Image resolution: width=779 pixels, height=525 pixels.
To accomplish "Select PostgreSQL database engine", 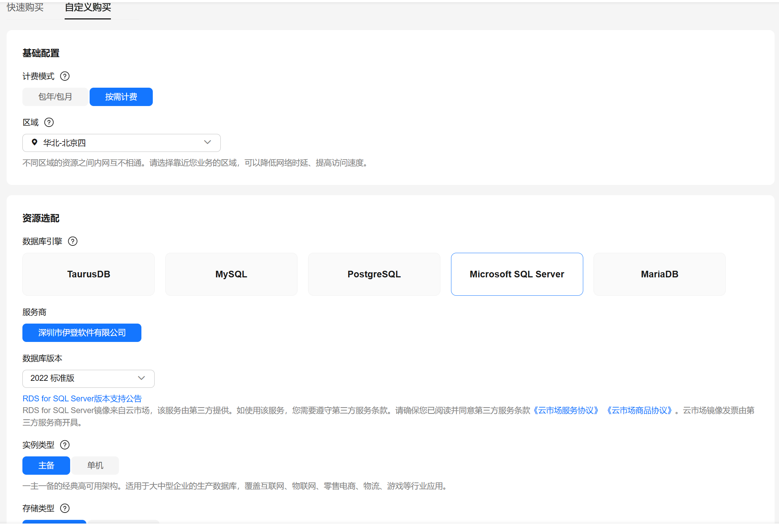I will point(374,274).
